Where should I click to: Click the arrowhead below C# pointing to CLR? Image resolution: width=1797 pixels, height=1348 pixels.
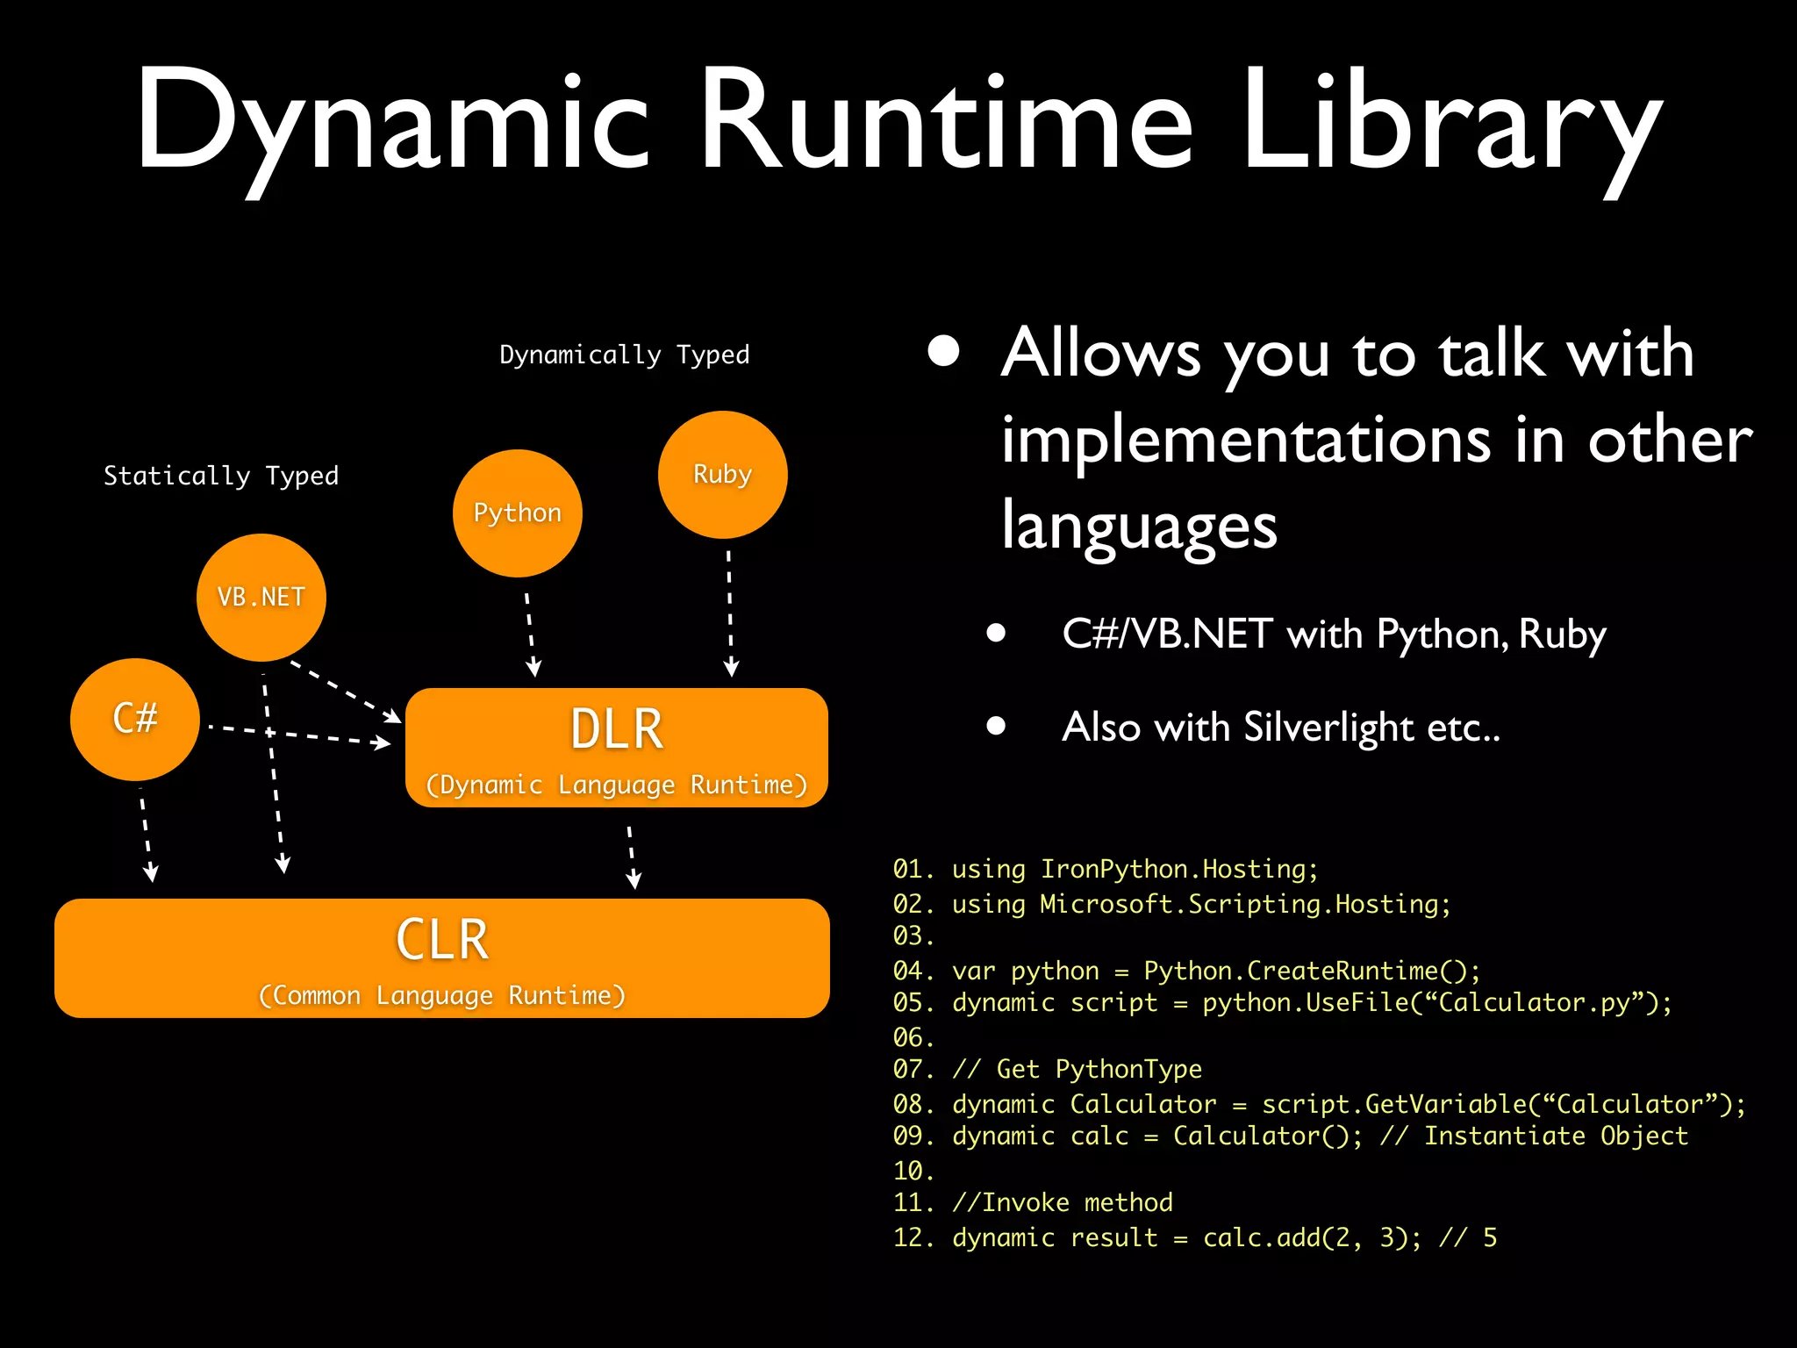[x=151, y=872]
